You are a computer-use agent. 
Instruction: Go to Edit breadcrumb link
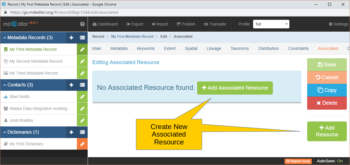click(x=164, y=37)
